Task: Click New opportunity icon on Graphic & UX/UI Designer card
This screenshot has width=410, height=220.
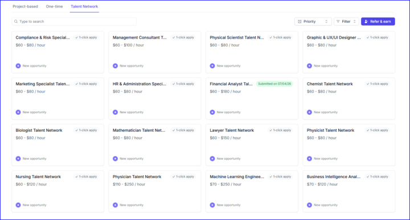Action: (x=309, y=66)
